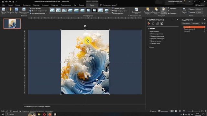Image resolution: width=207 pixels, height=116 pixels.
Task: Open PowerPoint from Windows taskbar
Action: coord(49,114)
